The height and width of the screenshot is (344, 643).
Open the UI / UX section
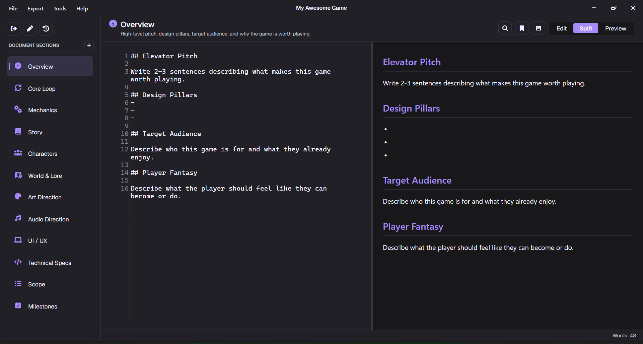[50, 241]
